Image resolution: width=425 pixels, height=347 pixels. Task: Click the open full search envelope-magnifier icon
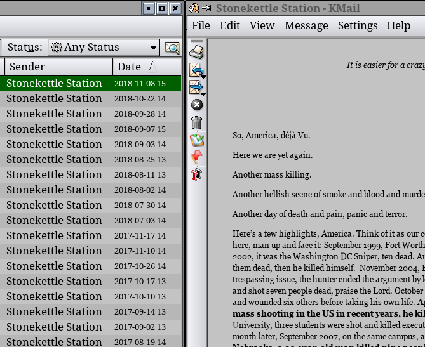click(x=172, y=48)
